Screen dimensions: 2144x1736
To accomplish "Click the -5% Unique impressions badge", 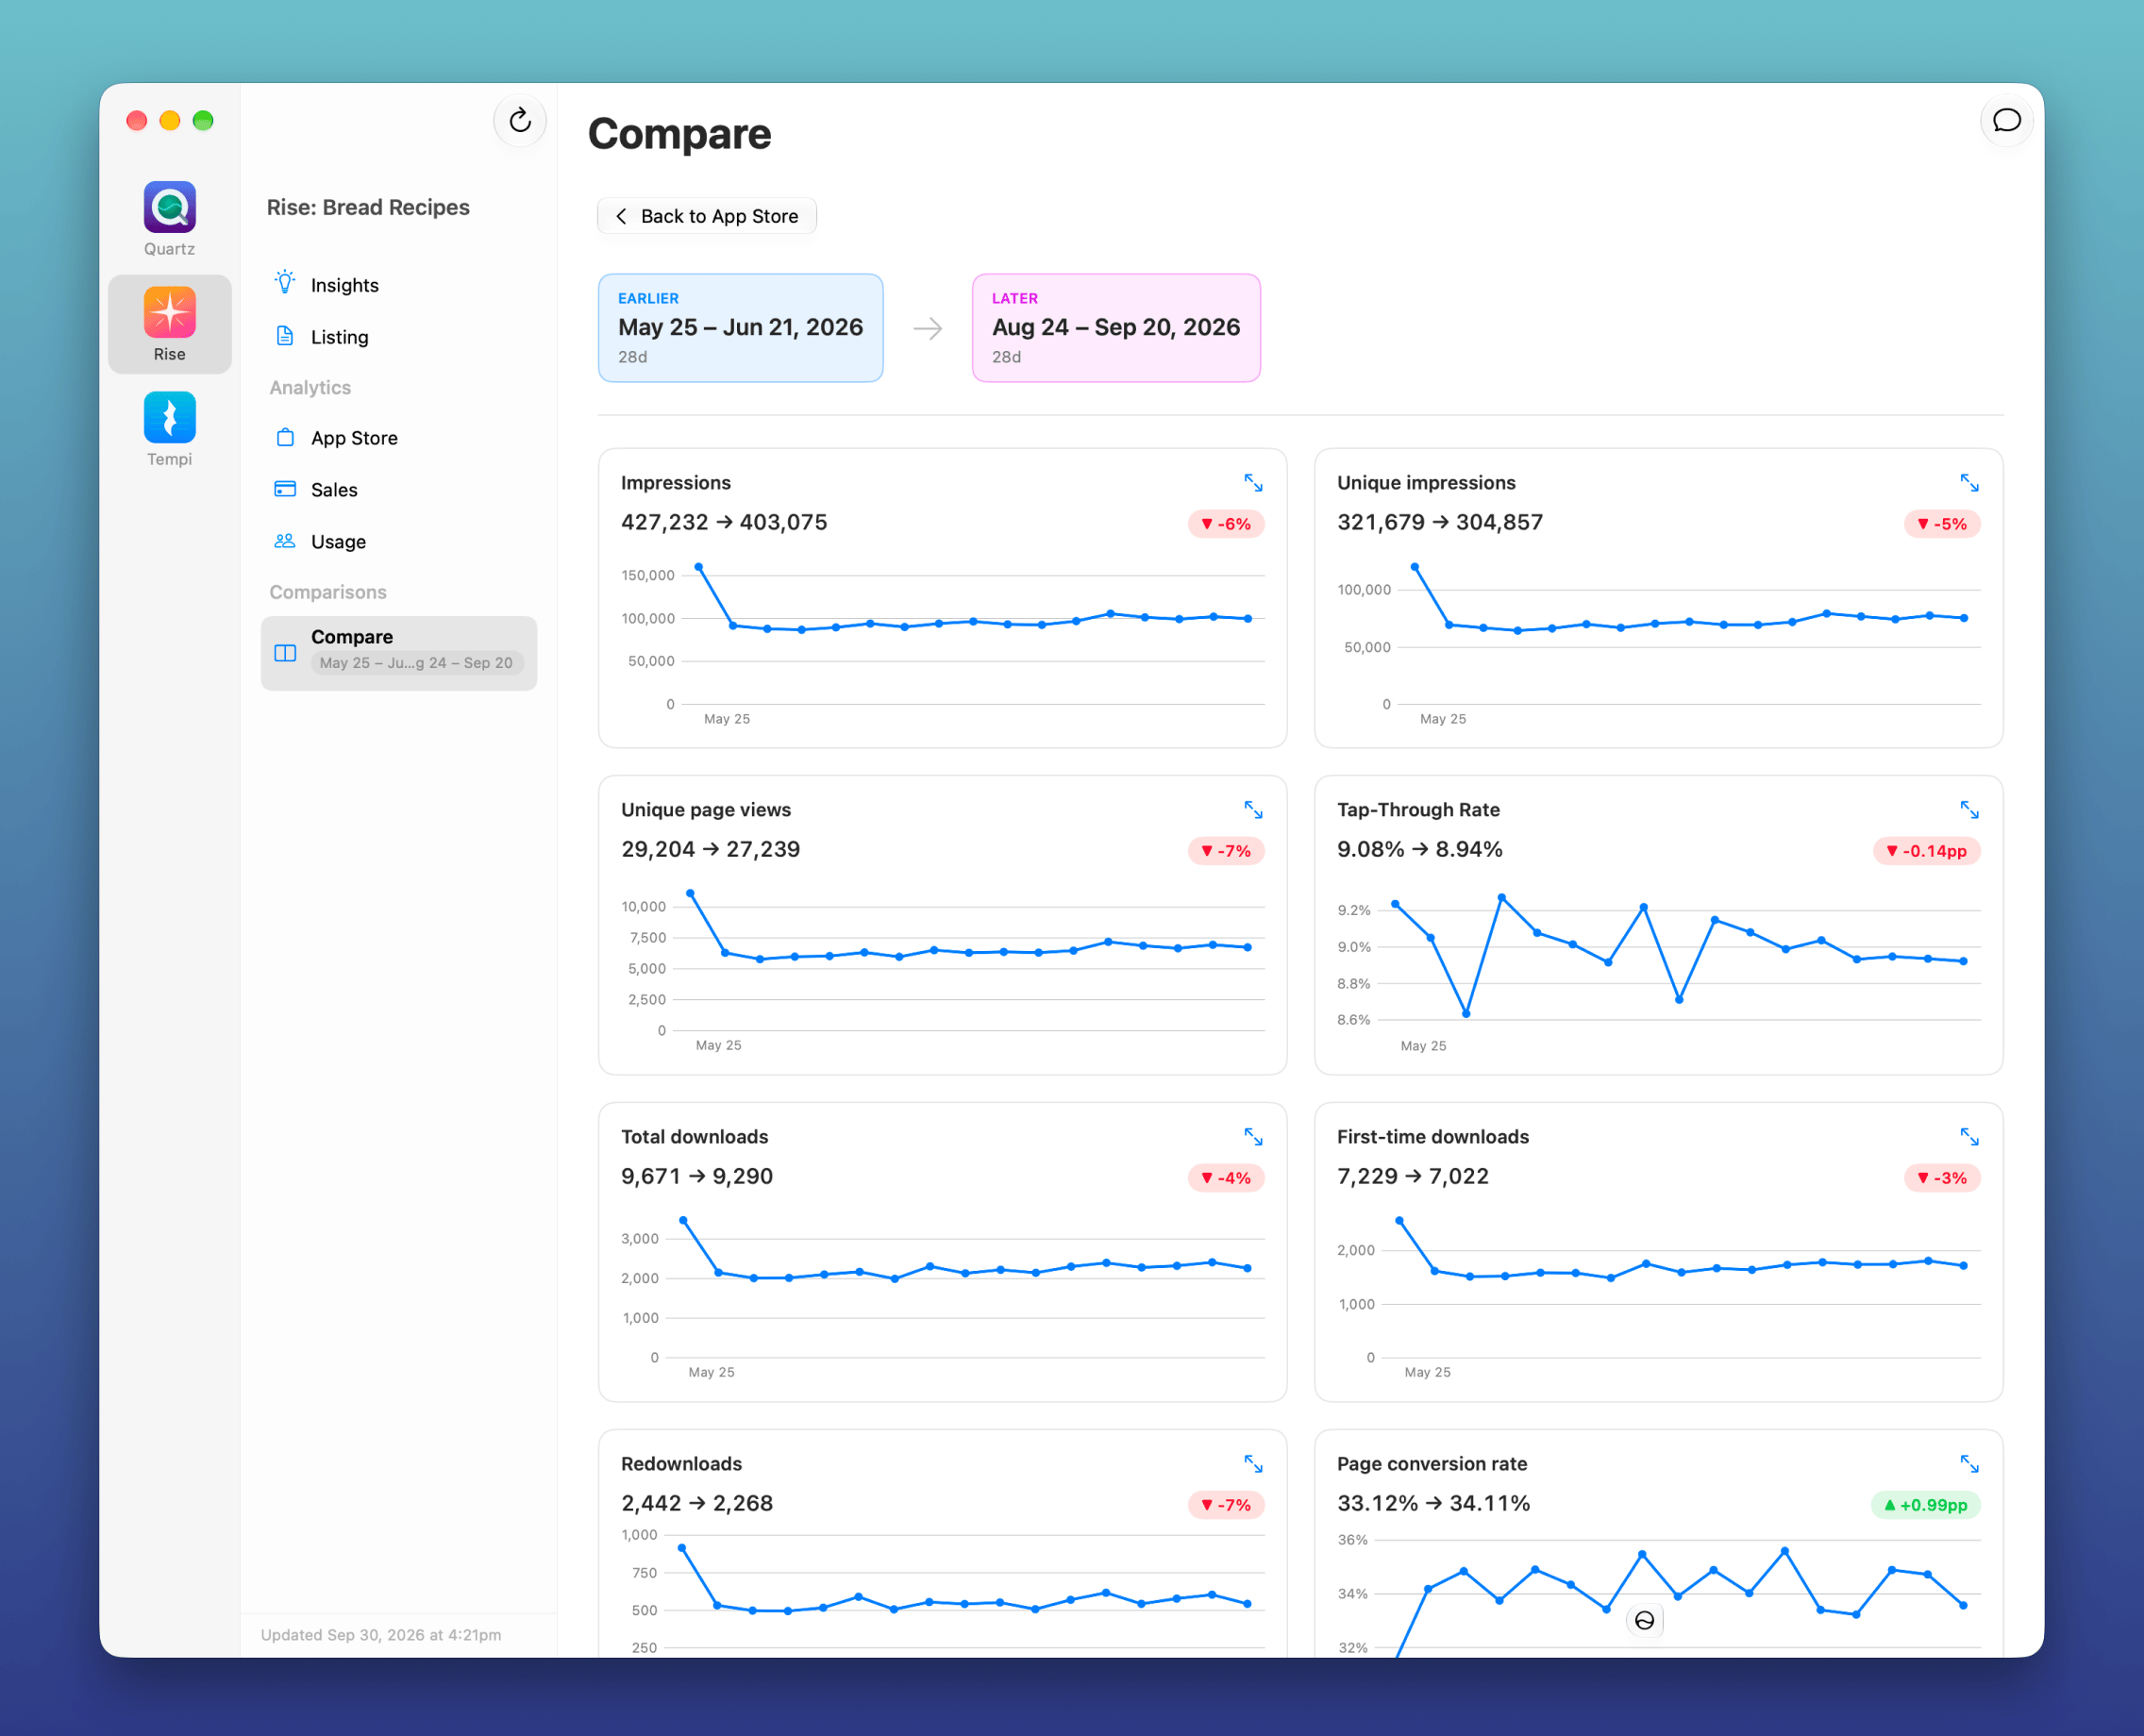I will coord(1942,524).
